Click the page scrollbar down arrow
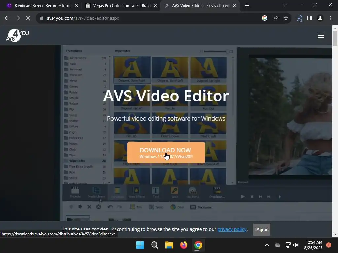 335,234
